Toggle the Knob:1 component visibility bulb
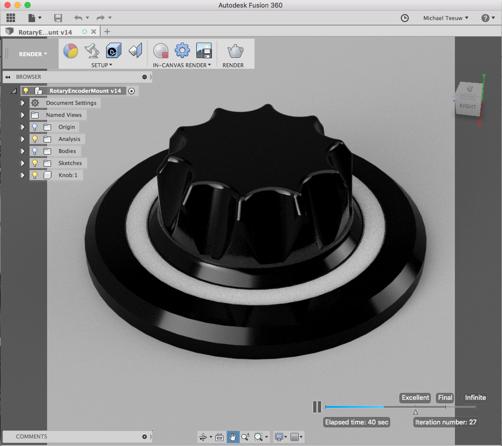502x446 pixels. point(35,175)
